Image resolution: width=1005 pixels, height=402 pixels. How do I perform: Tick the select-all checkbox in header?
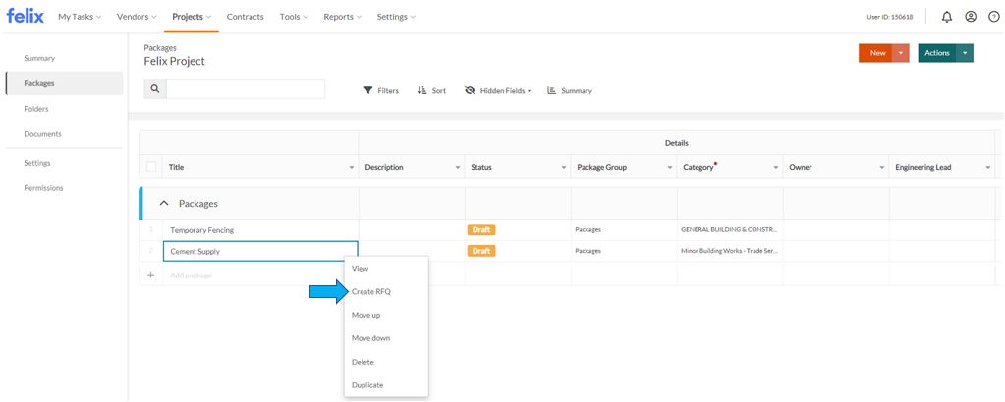point(151,167)
